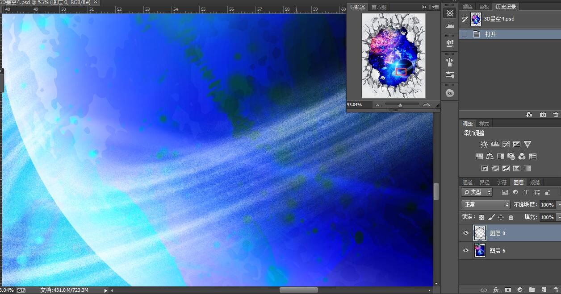This screenshot has height=294, width=561.
Task: Create new document from current history state
Action: tap(529, 115)
